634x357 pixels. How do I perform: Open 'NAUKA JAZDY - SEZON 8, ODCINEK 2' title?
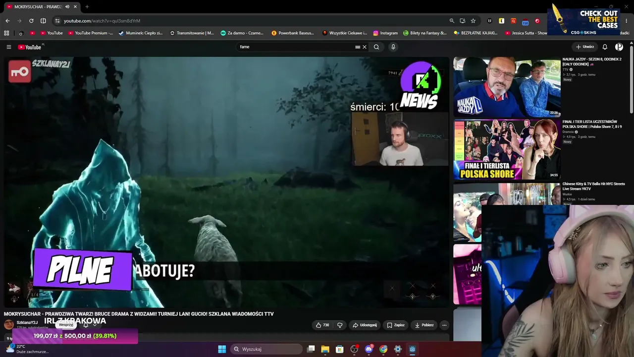point(592,61)
